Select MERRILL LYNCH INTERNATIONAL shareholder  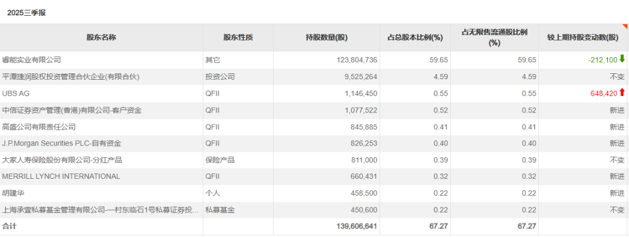click(x=61, y=176)
